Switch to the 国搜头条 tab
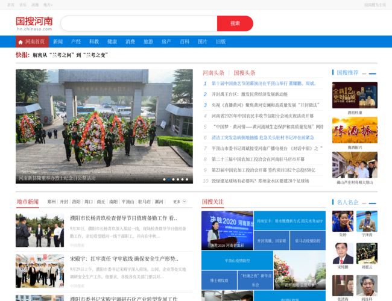392x301 pixels. [244, 73]
